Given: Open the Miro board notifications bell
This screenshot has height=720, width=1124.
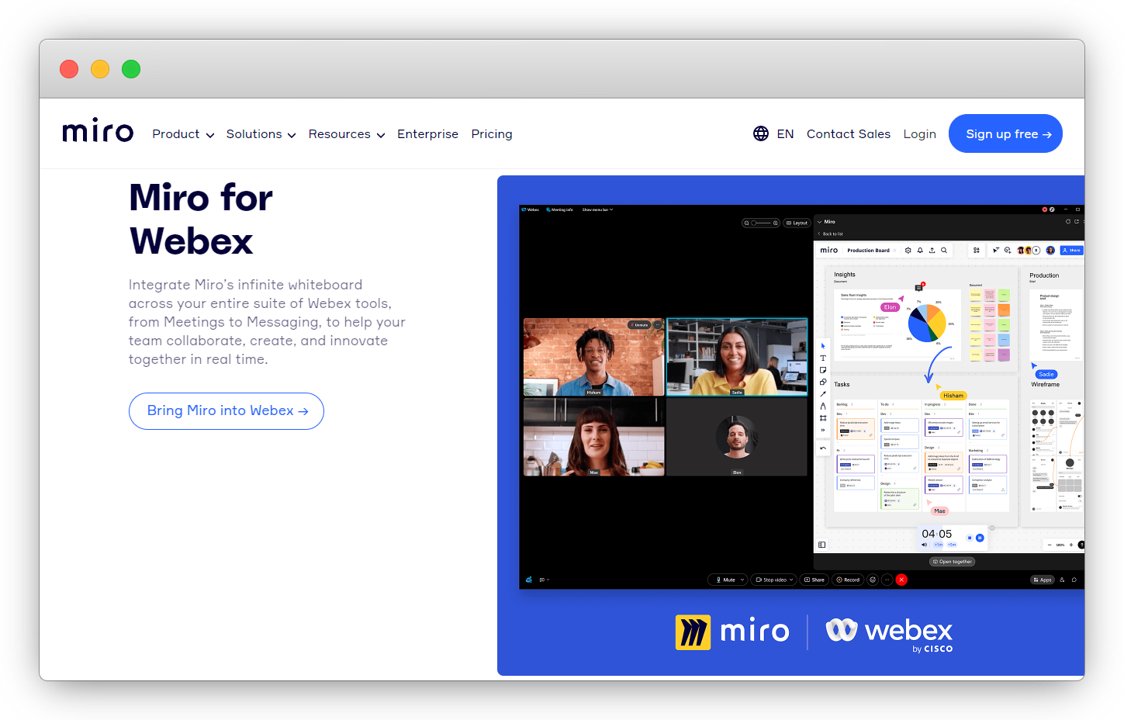Looking at the screenshot, I should (920, 251).
